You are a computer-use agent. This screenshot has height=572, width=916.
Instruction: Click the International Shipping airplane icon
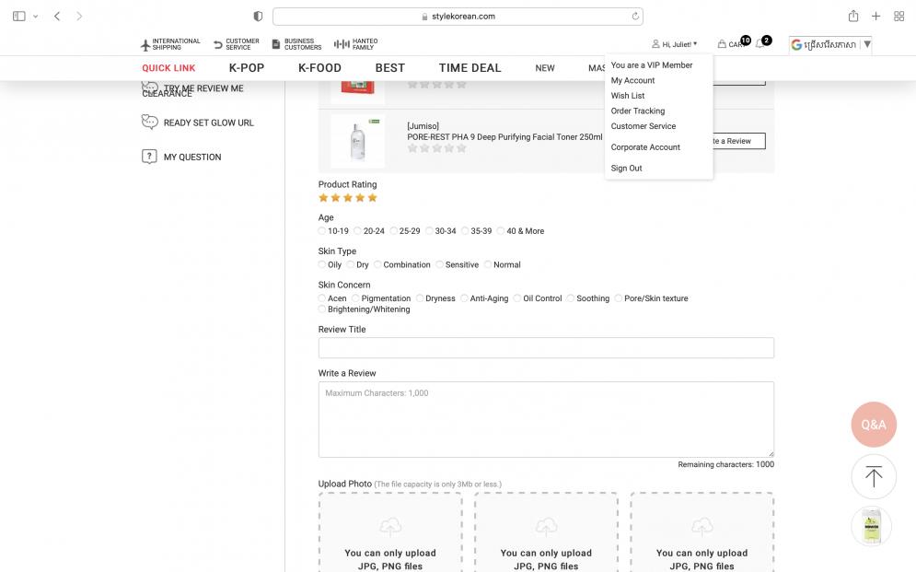[x=145, y=44]
